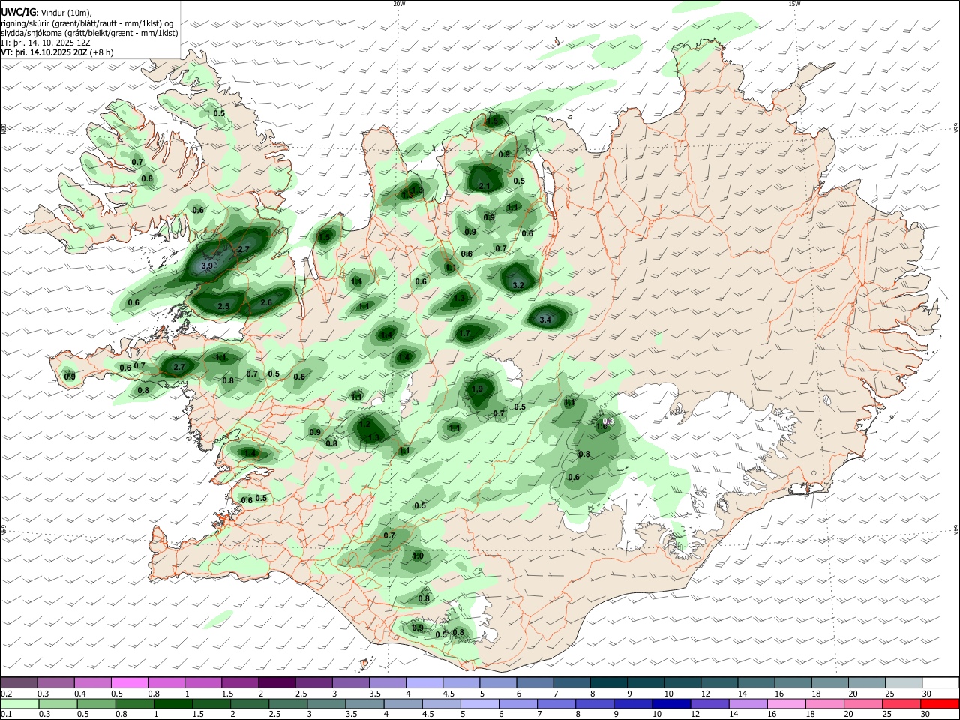Click the pure red swatch after 30
The image size is (960, 720).
coord(939,703)
